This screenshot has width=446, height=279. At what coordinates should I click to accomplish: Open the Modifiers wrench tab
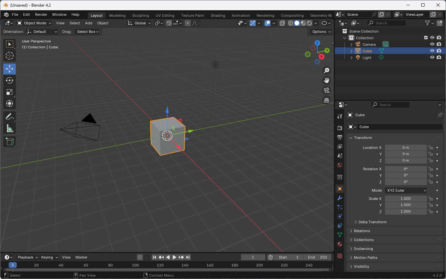pos(340,198)
